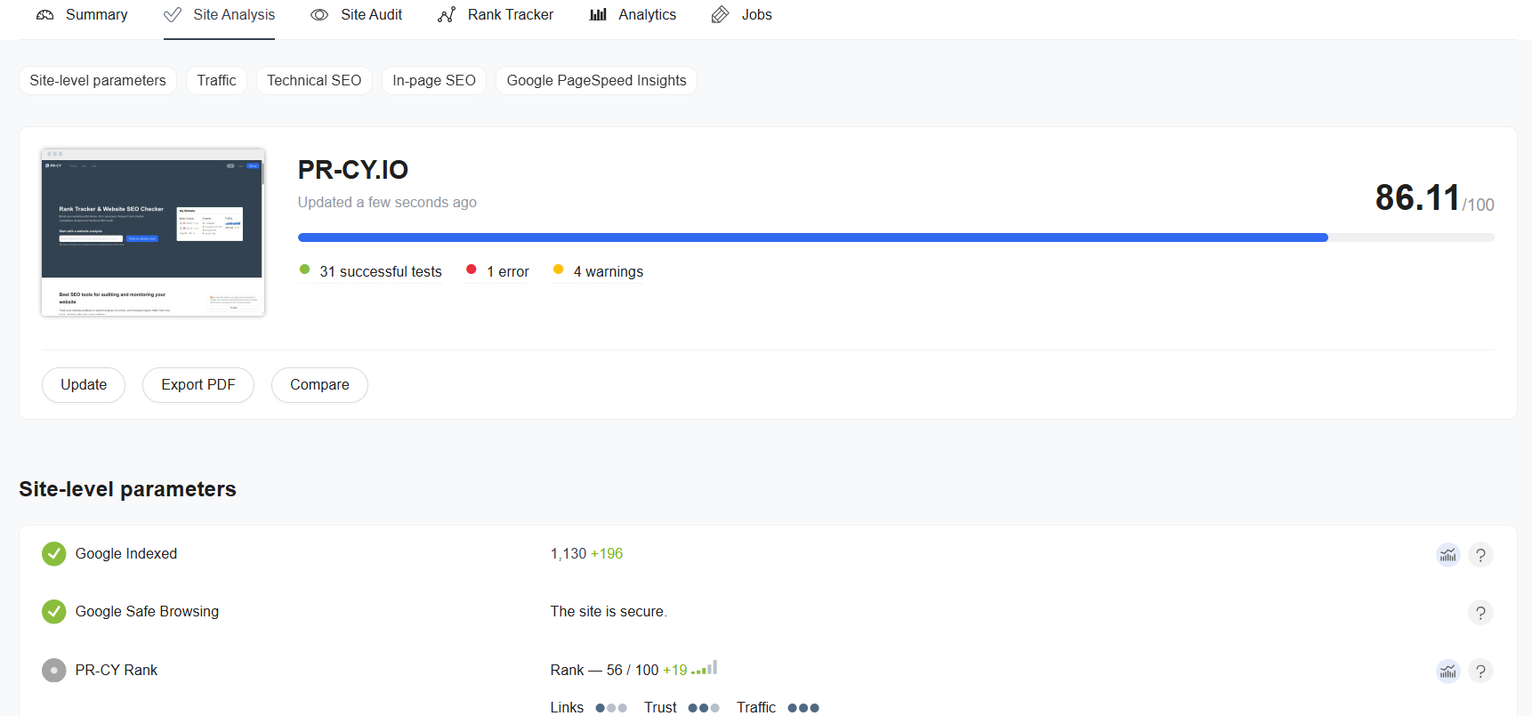
Task: Click the green check icon beside Google Indexed
Action: pos(54,554)
